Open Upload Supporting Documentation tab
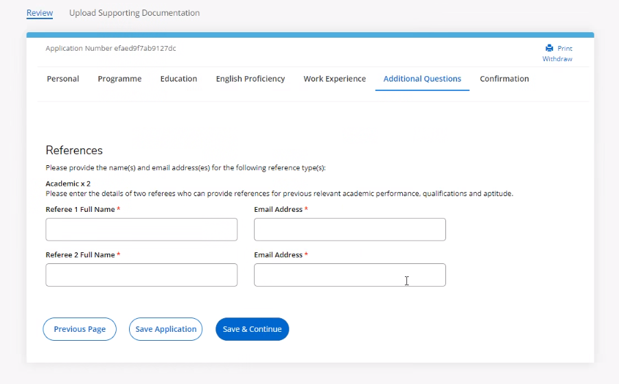 [135, 13]
